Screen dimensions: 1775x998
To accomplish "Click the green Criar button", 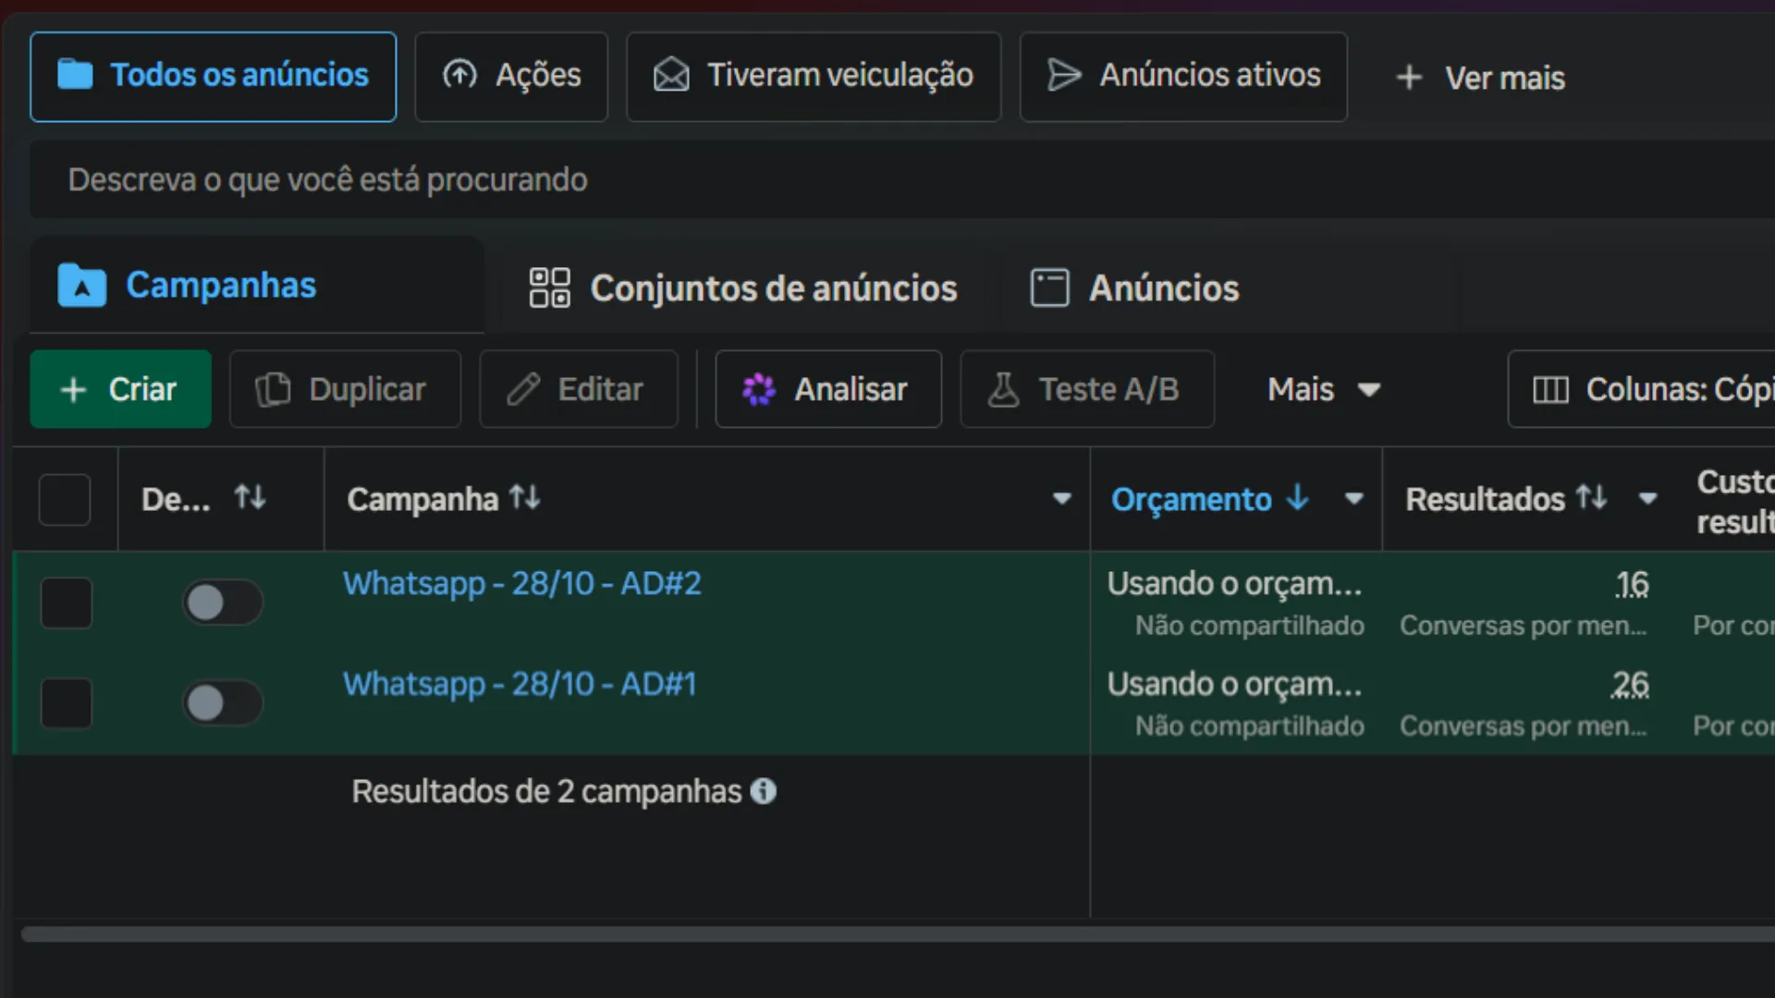I will tap(120, 389).
